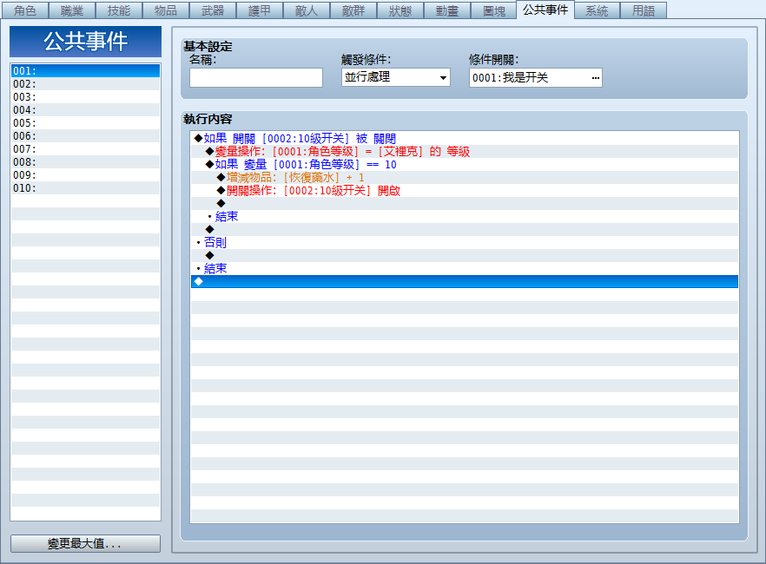Screen dimensions: 766x564
Task: Switch to the 圖塊 tab
Action: pos(494,10)
